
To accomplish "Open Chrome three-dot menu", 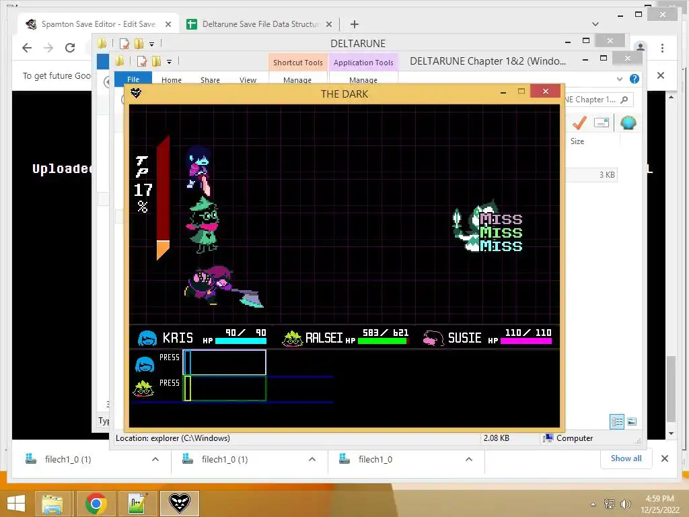I will (x=662, y=48).
